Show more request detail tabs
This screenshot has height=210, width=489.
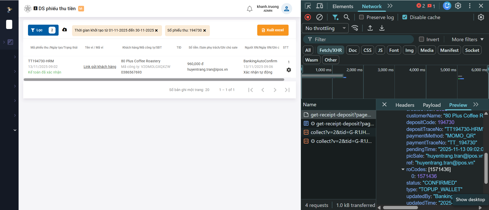click(x=476, y=104)
